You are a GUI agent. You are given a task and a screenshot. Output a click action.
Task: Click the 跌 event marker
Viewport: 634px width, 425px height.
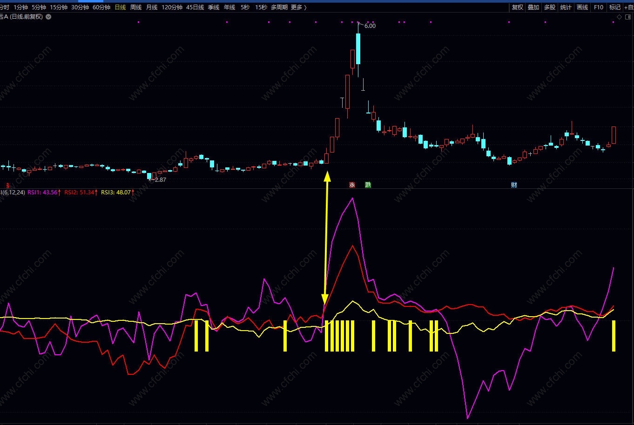coord(368,185)
